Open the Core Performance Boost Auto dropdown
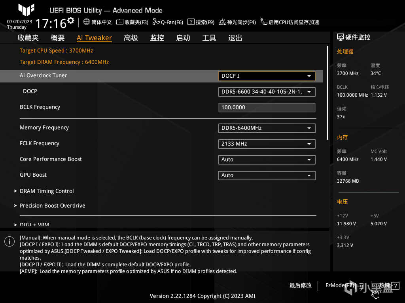Image resolution: width=405 pixels, height=303 pixels. (x=267, y=159)
